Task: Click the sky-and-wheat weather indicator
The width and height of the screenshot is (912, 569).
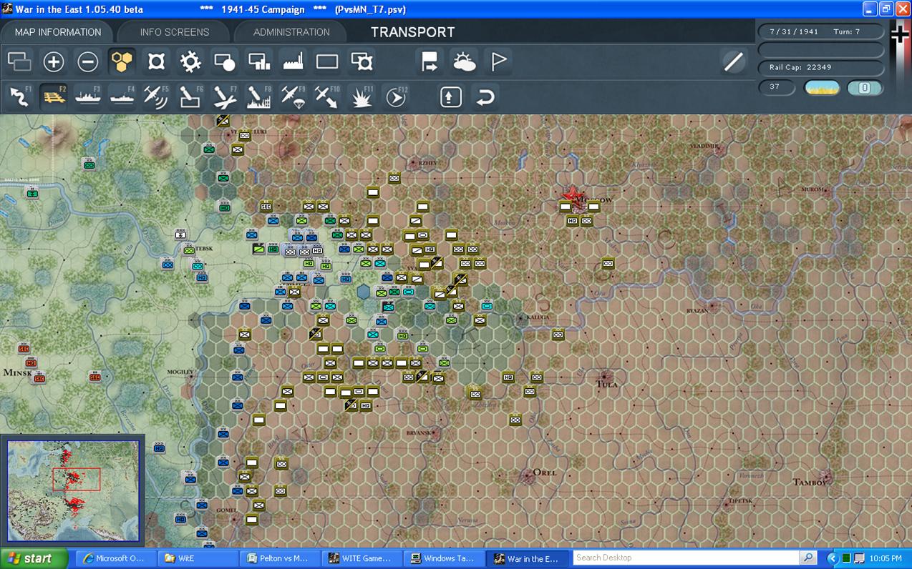Action: pos(822,87)
